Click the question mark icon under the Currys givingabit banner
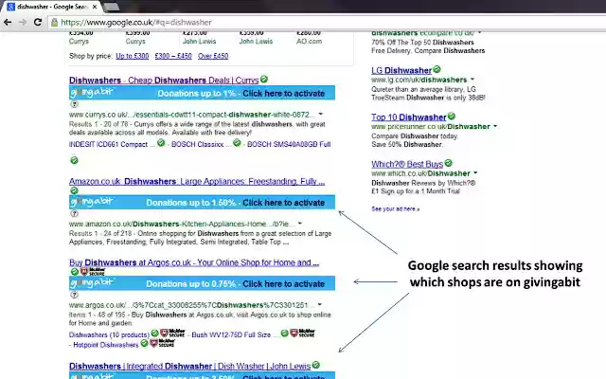The height and width of the screenshot is (379, 606). [x=74, y=104]
